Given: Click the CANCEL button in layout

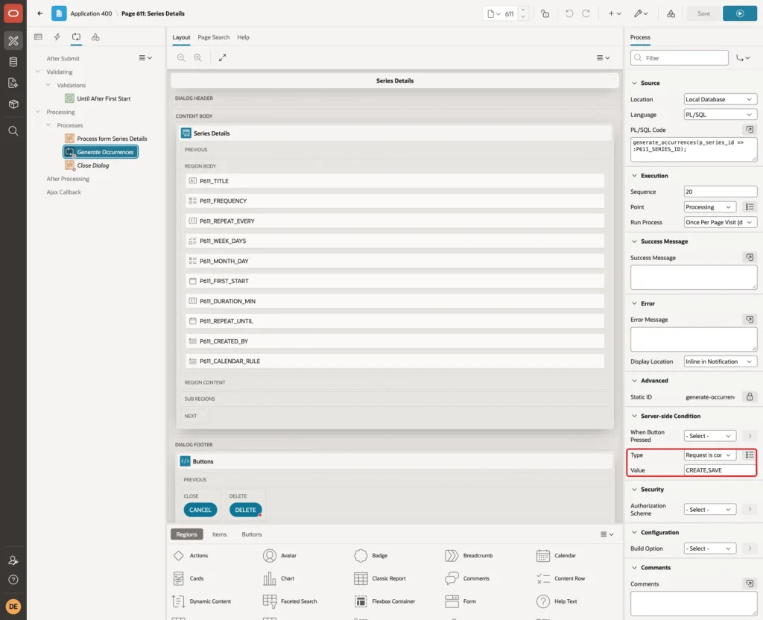Looking at the screenshot, I should click(x=200, y=510).
